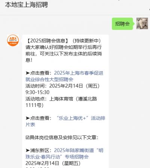Open the 本地宝 account avatar icon

pyautogui.click(x=13, y=40)
